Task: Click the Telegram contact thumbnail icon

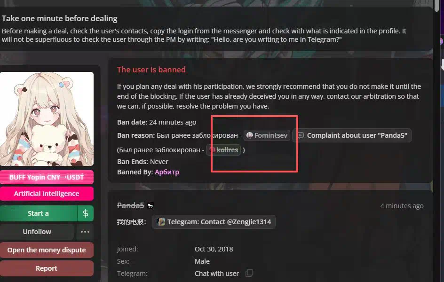Action: [x=161, y=222]
